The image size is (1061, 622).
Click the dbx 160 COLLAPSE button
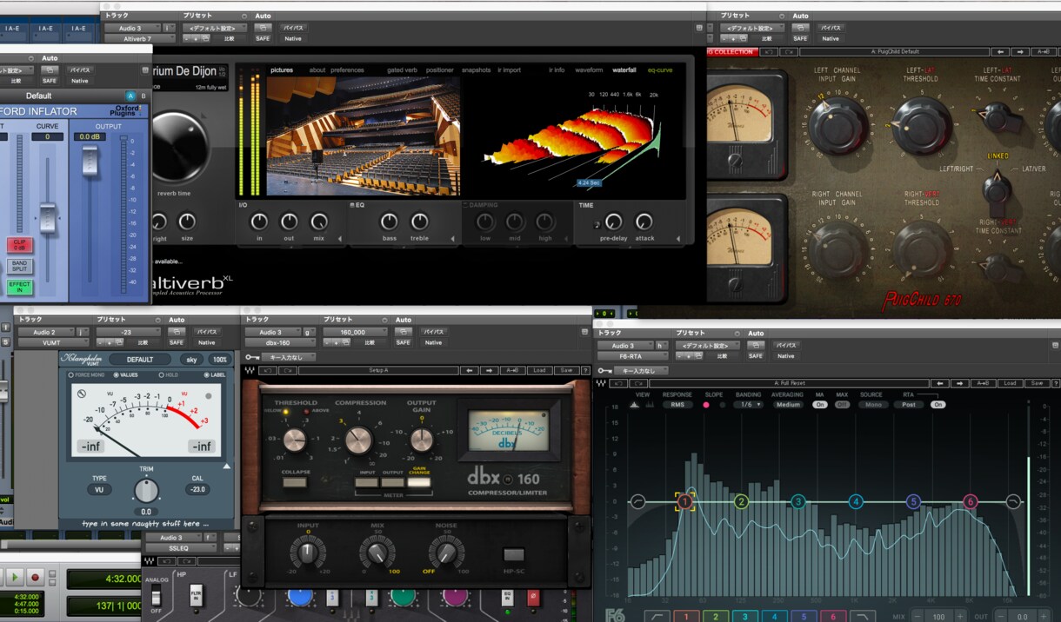[296, 482]
